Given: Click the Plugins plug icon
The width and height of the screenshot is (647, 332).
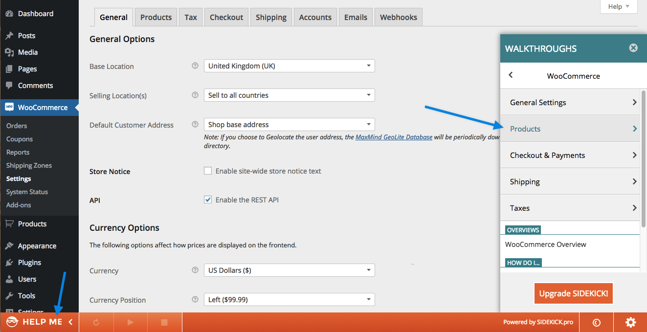Looking at the screenshot, I should click(9, 263).
